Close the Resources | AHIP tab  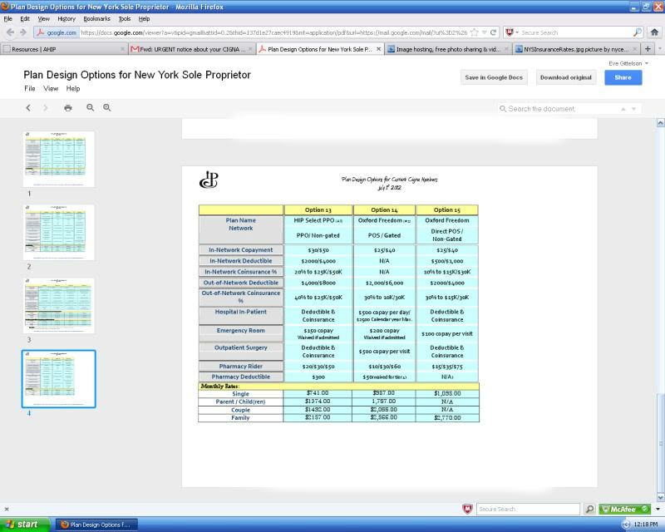[122, 49]
